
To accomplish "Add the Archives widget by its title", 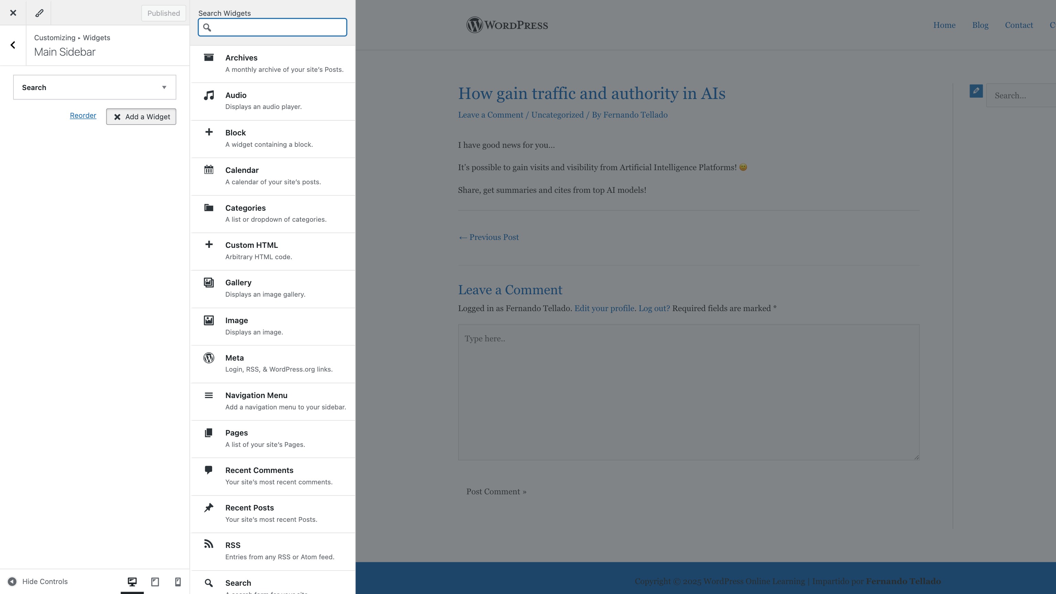I will click(x=241, y=58).
